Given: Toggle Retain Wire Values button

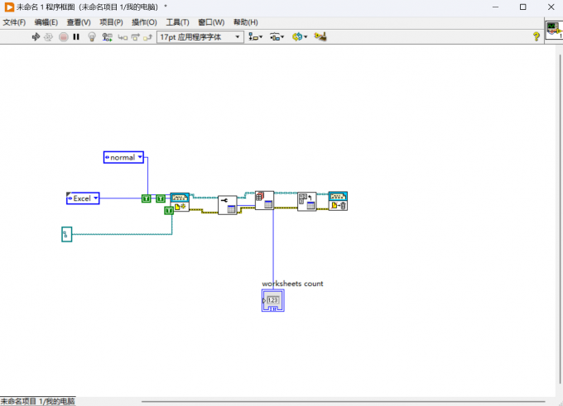Looking at the screenshot, I should coord(107,37).
